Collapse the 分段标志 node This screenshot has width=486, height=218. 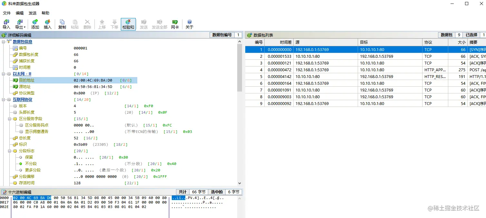point(9,151)
